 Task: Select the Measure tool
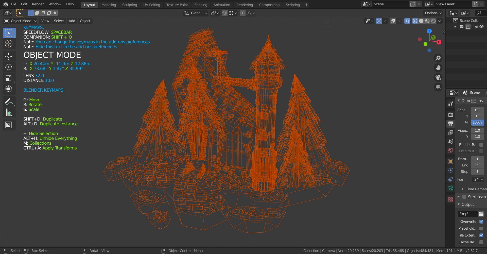pyautogui.click(x=9, y=112)
